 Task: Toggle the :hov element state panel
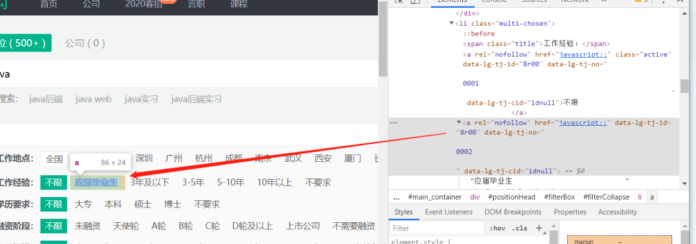[x=498, y=229]
